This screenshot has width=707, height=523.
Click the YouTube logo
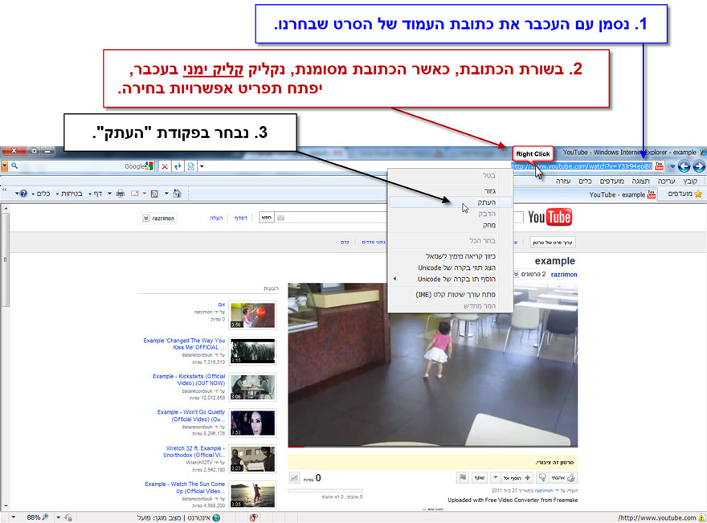(550, 217)
